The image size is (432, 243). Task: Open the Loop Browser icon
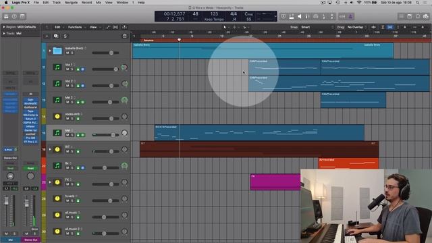(418, 16)
